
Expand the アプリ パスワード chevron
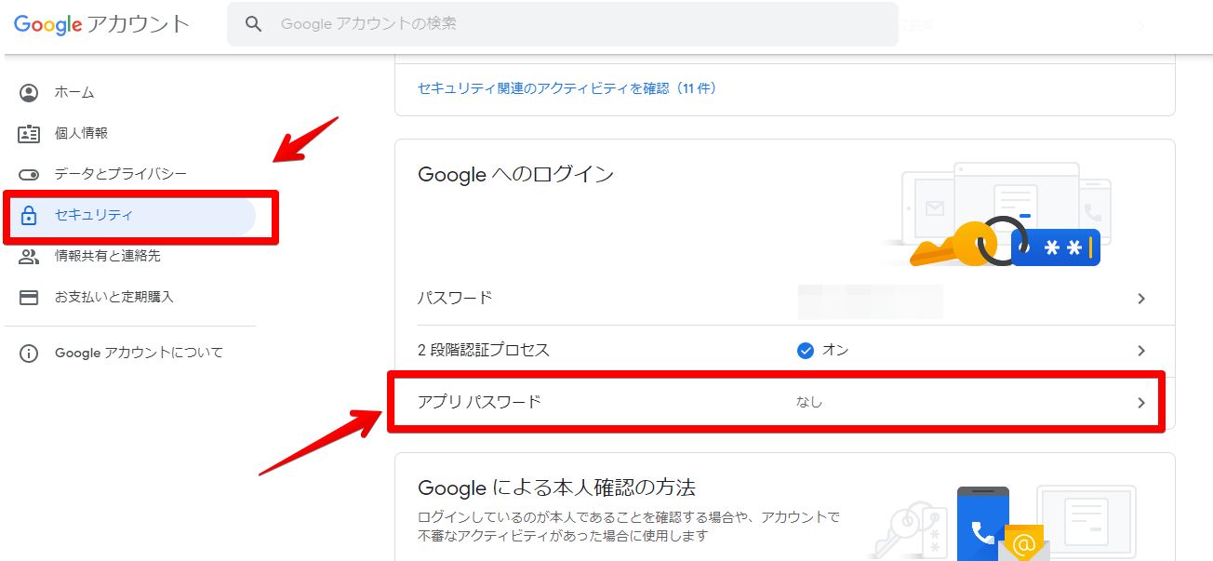(1141, 403)
